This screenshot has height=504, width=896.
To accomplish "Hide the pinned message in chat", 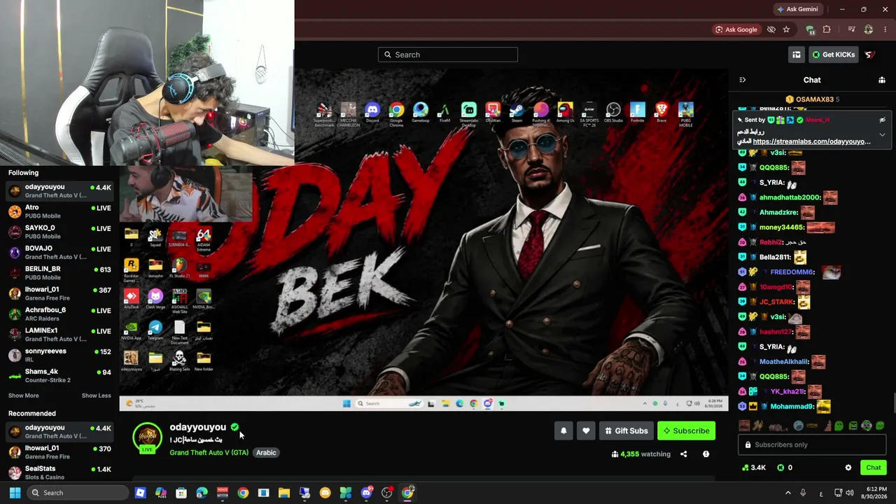I will [x=882, y=120].
